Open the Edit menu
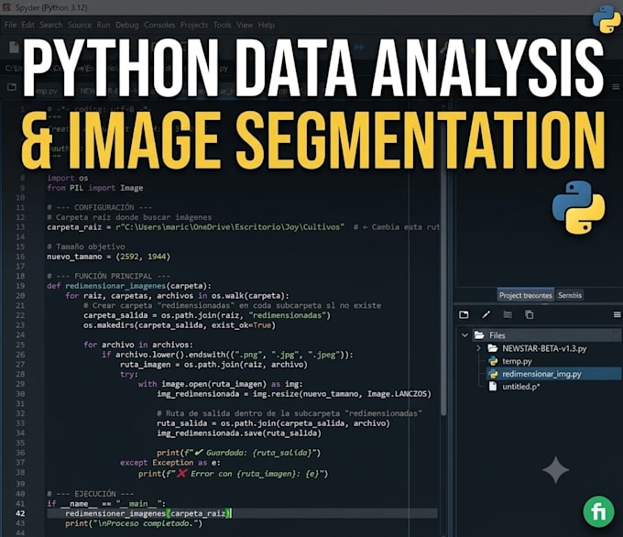This screenshot has height=537, width=623. (x=27, y=25)
